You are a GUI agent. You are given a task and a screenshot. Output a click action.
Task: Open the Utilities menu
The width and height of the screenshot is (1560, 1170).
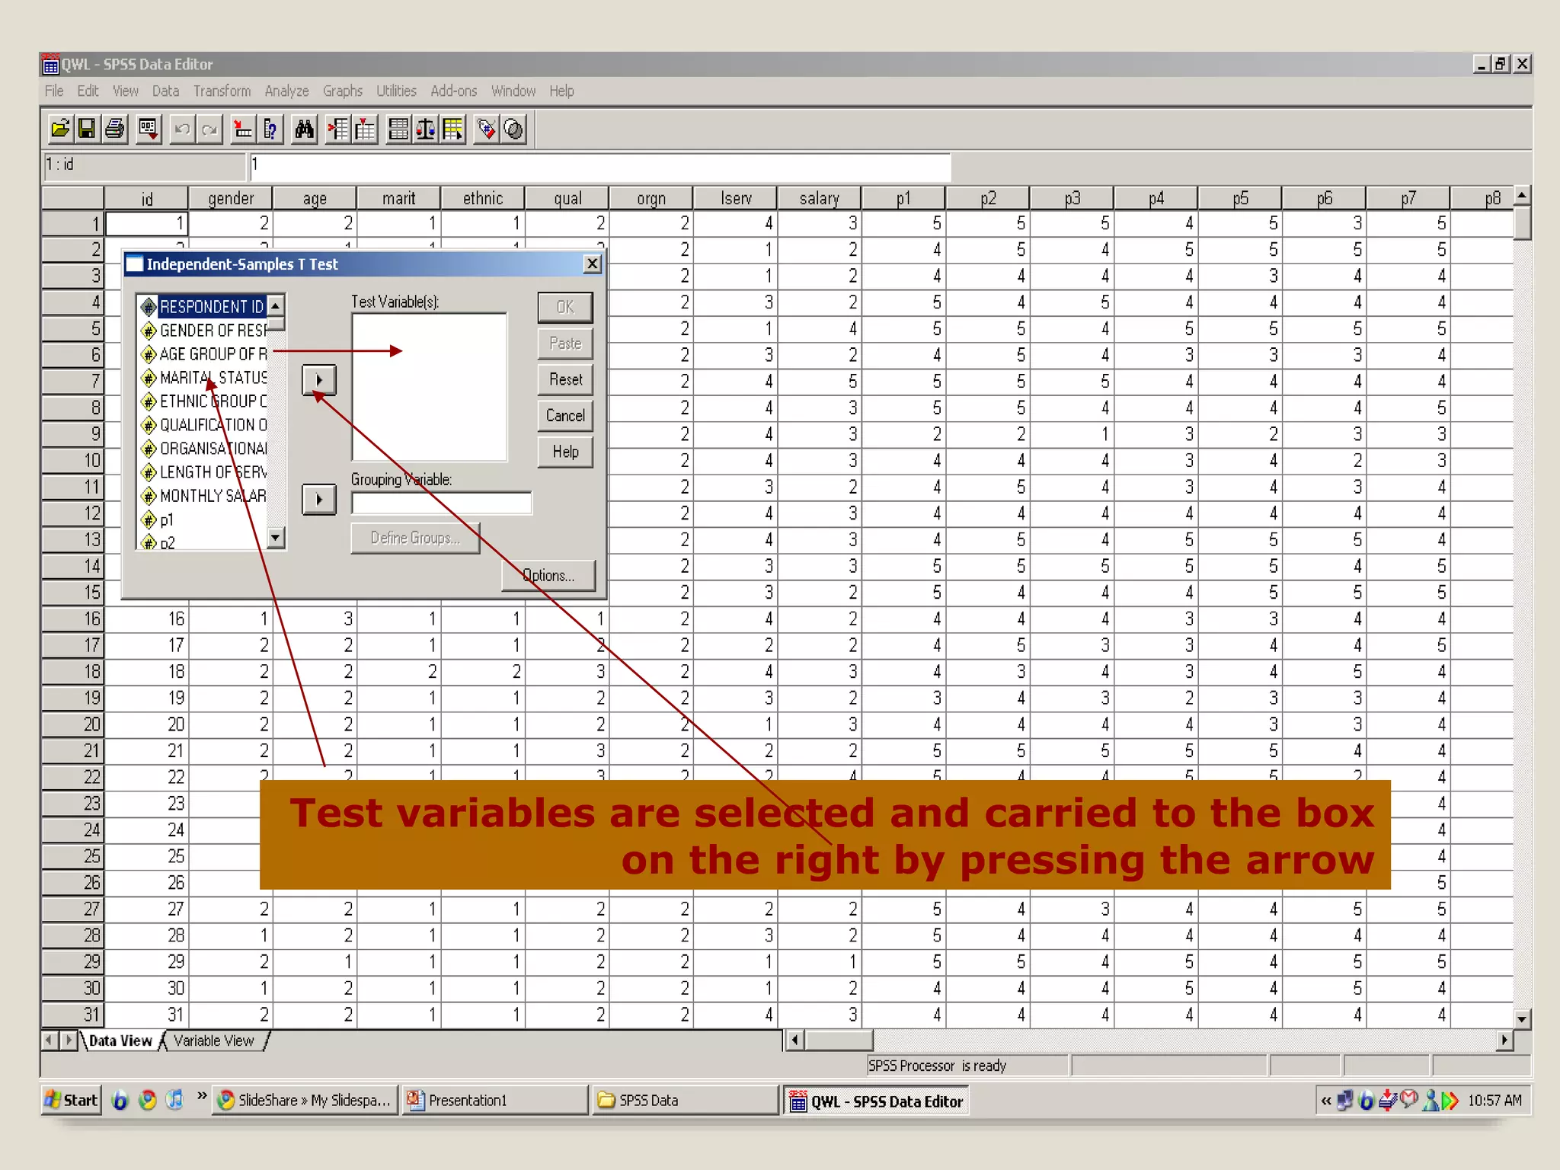(x=396, y=91)
